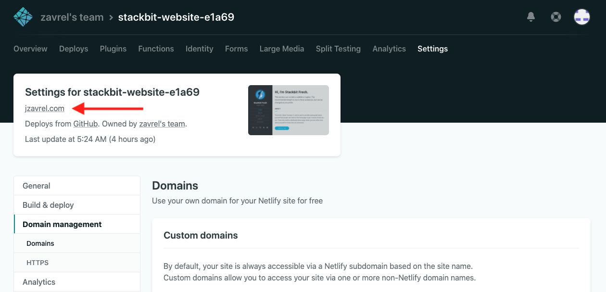The width and height of the screenshot is (606, 292).
Task: Click 'Settings for stackbit-website-e1a69' heading
Action: 112,92
